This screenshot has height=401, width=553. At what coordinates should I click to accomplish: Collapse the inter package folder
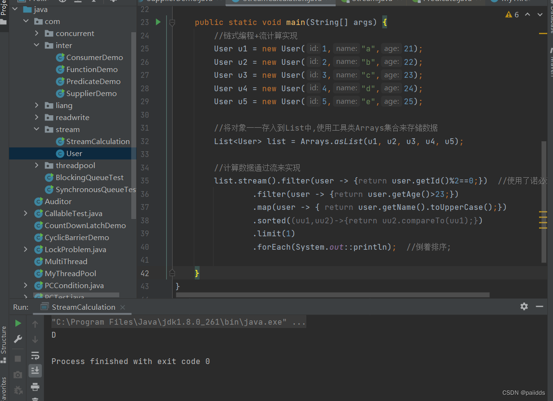[37, 45]
